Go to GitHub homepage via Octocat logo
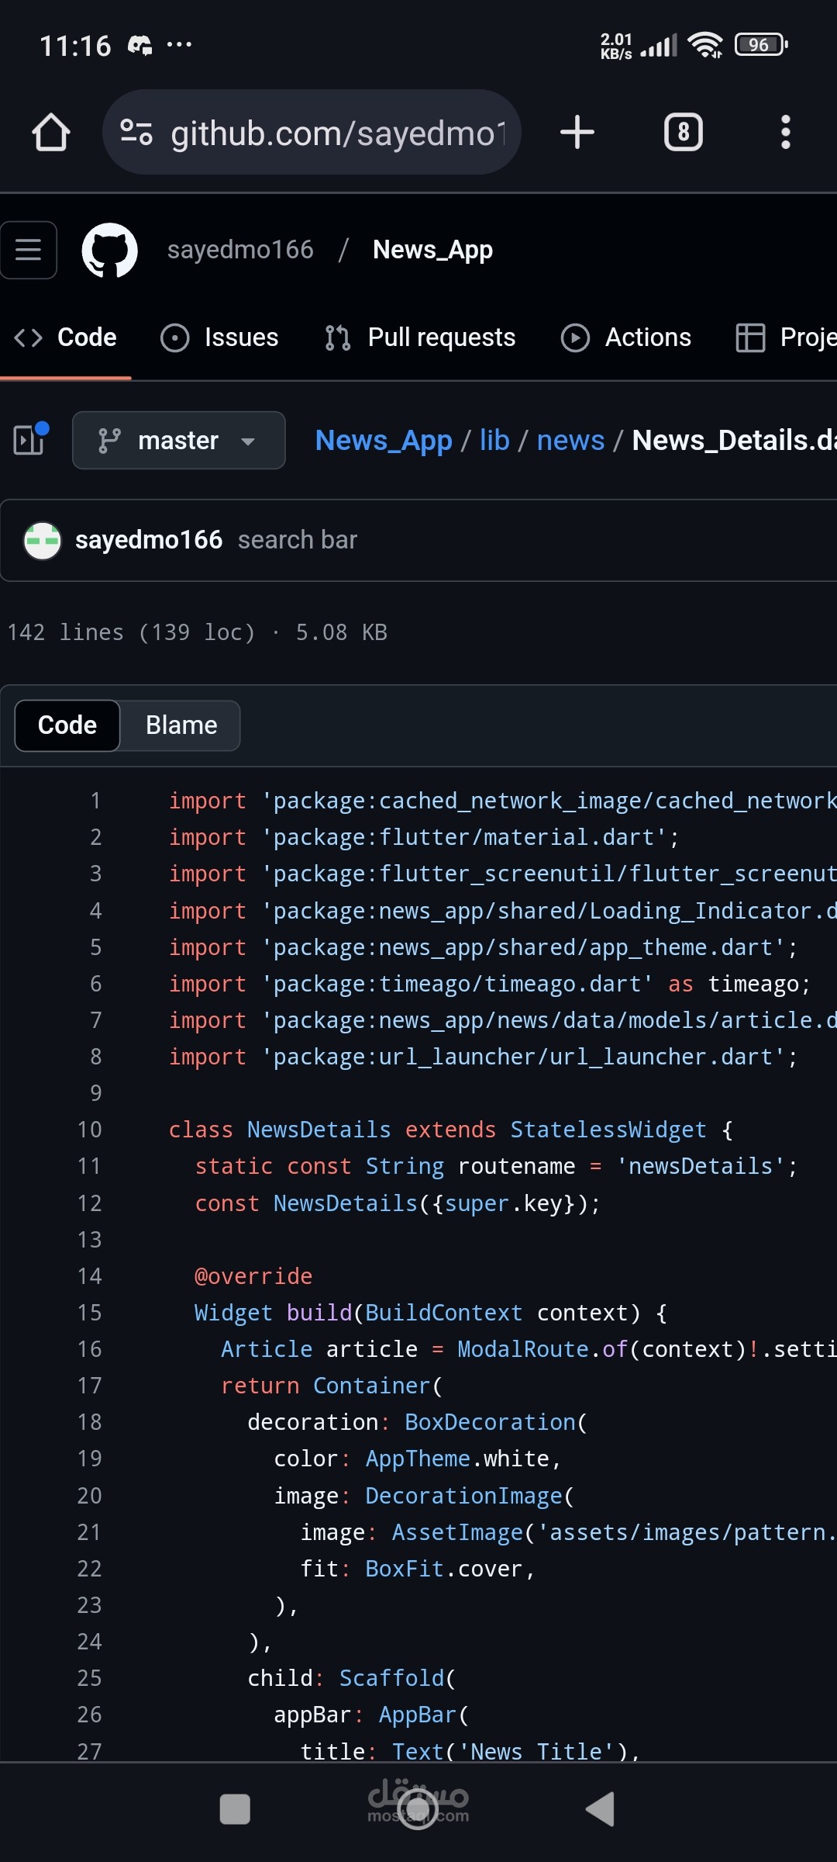Viewport: 837px width, 1862px height. click(110, 250)
